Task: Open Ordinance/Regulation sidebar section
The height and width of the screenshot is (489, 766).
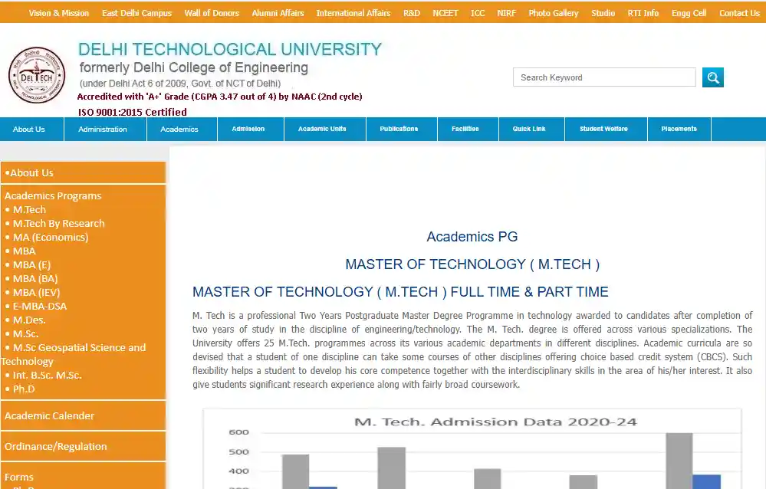Action: (56, 447)
